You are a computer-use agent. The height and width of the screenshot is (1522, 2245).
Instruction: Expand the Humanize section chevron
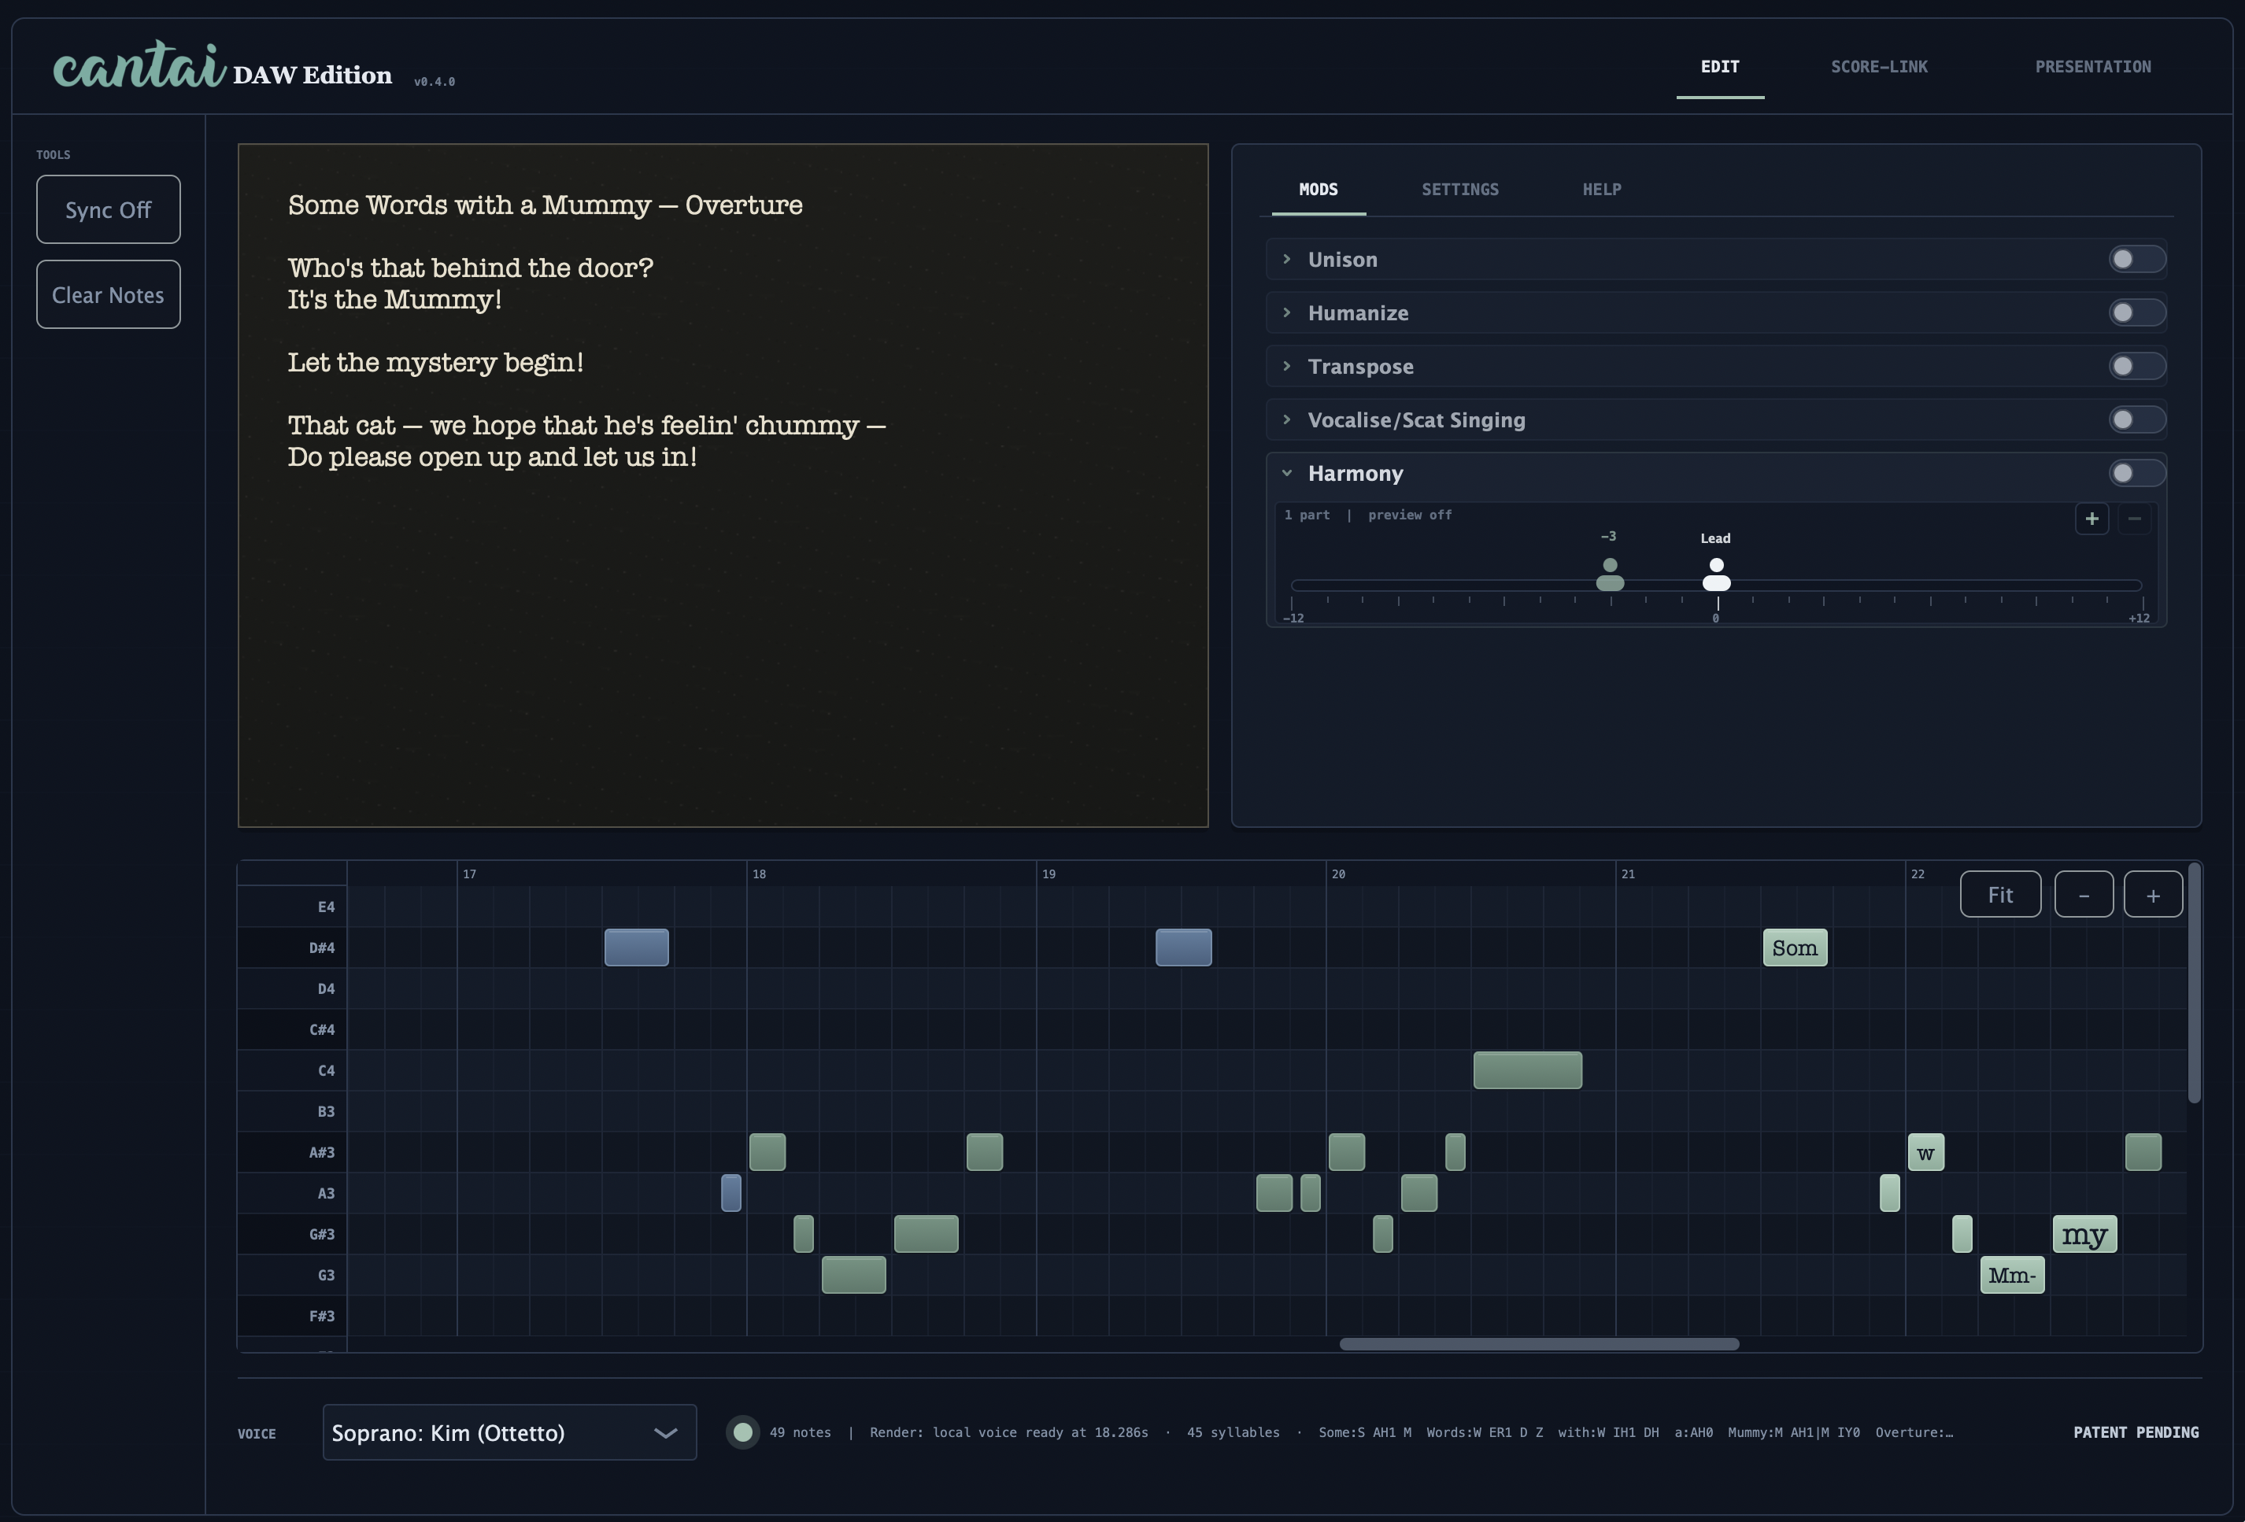coord(1287,313)
